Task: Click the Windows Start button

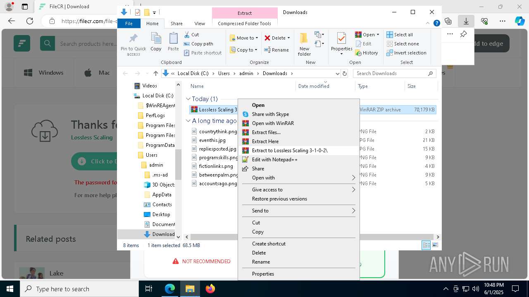Action: tap(10, 289)
